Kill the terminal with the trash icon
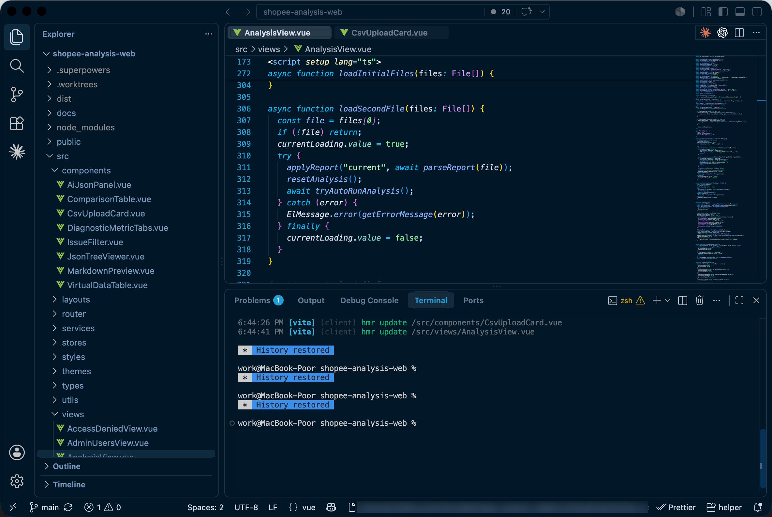The height and width of the screenshot is (517, 772). point(699,300)
